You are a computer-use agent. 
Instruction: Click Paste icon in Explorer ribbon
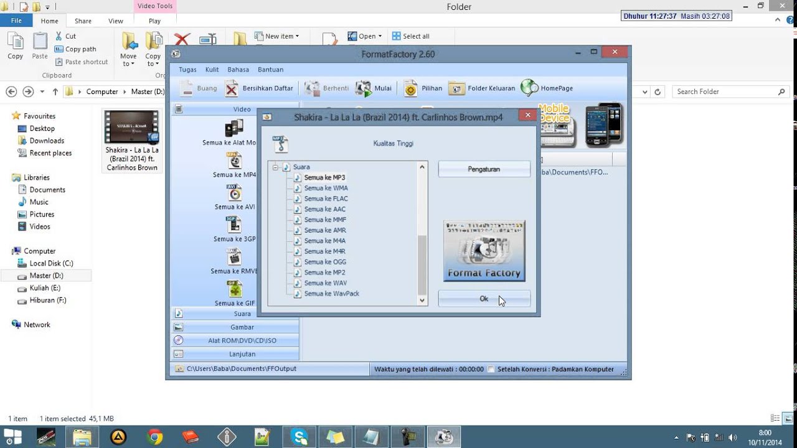(40, 42)
